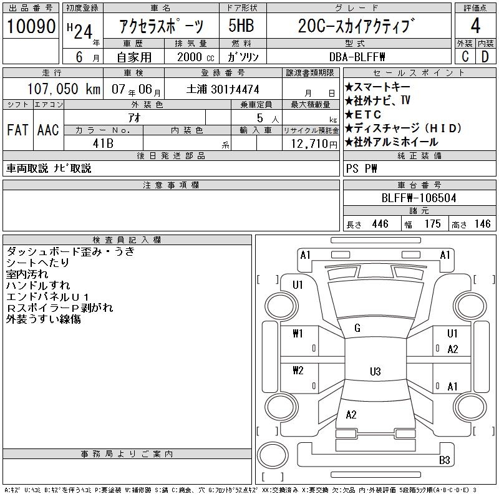
Task: Click the vehicle history value 自家用
Action: coord(134,57)
